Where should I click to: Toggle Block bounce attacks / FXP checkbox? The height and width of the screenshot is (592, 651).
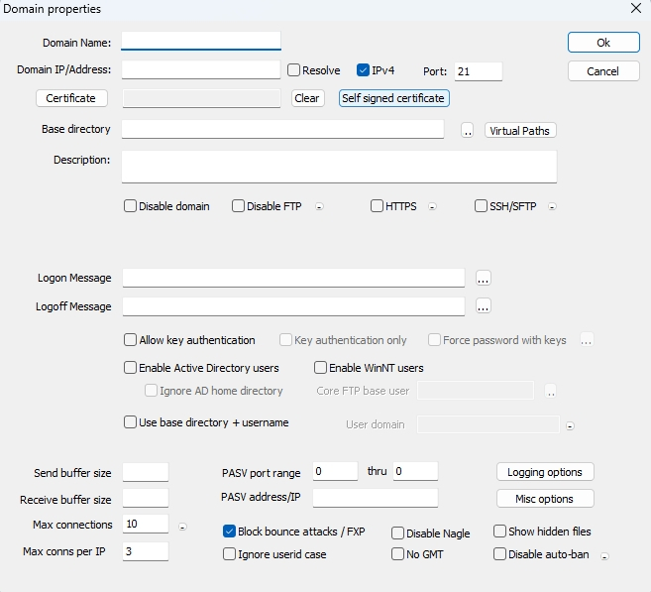[230, 532]
